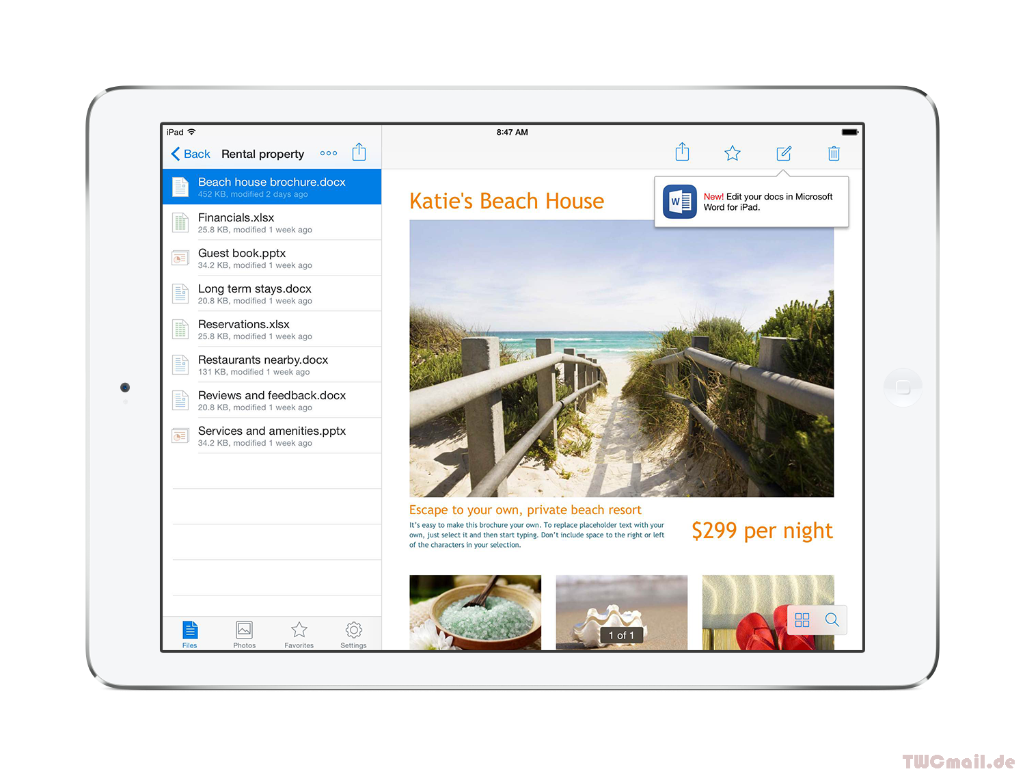Open the Settings tab
This screenshot has height=778, width=1025.
coord(353,634)
